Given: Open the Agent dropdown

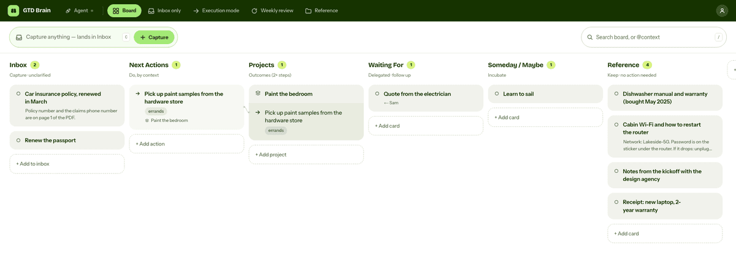Looking at the screenshot, I should (x=80, y=10).
